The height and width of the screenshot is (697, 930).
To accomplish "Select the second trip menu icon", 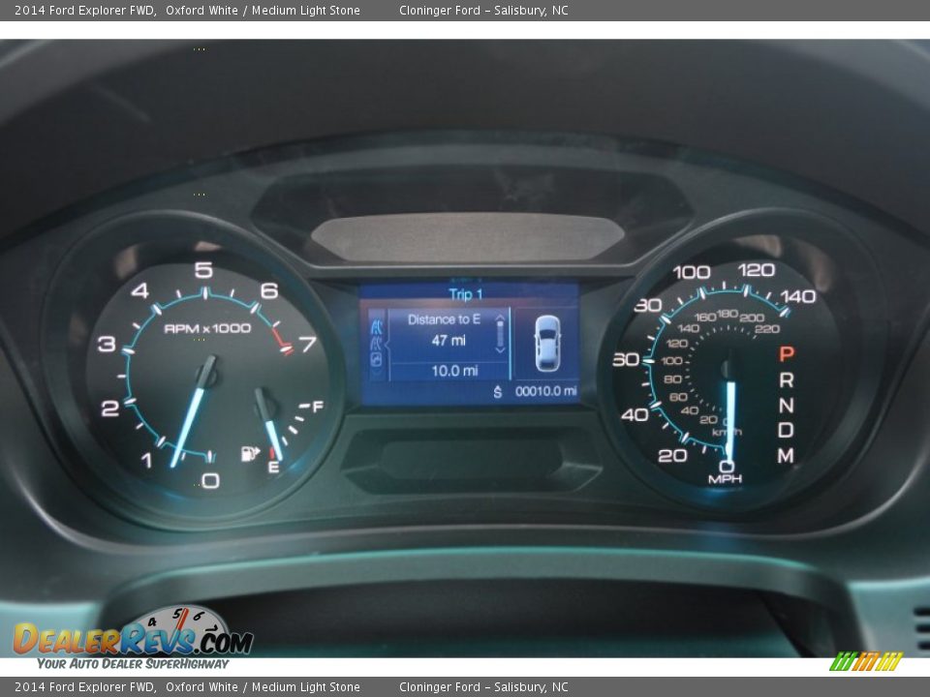I will (x=377, y=344).
